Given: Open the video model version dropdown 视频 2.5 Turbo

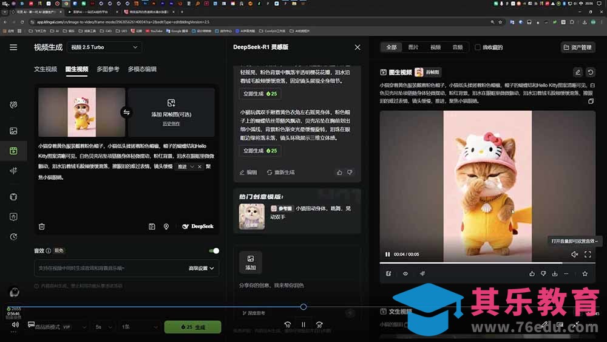Looking at the screenshot, I should click(x=104, y=47).
